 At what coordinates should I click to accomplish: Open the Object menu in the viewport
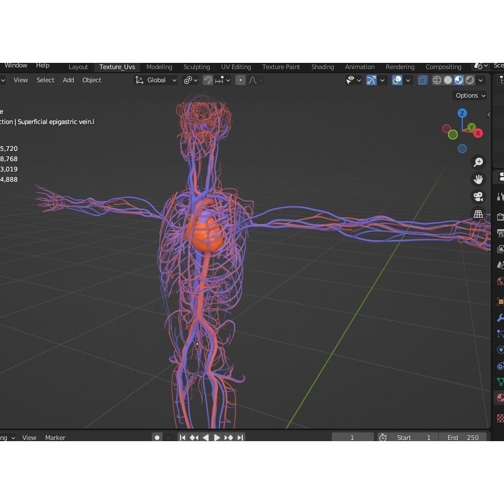[x=91, y=80]
